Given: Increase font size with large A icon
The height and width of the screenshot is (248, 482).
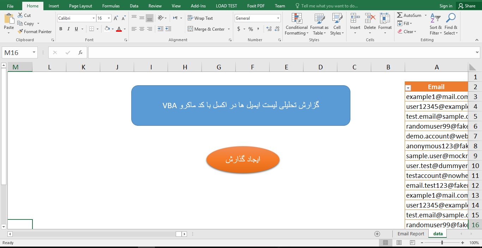Looking at the screenshot, I should pos(116,18).
